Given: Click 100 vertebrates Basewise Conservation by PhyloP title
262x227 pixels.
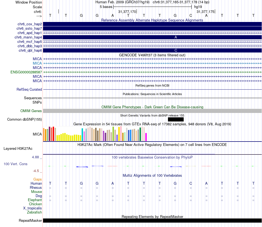Looking at the screenshot, I should tap(152, 157).
